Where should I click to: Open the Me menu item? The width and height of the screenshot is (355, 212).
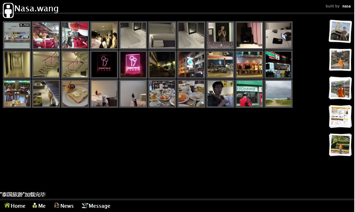point(39,206)
